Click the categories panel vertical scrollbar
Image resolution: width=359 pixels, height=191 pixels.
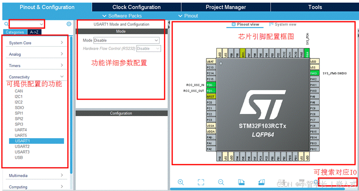[x=72, y=105]
